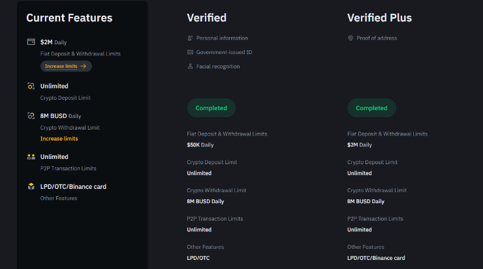
Task: Click the crypto withdrawal icon beside 8M BUSD
Action: click(31, 116)
